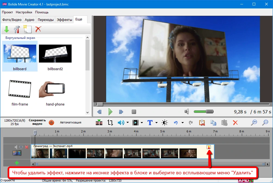This screenshot has width=273, height=183.
Task: Click the preview seek bar handle
Action: point(100,104)
